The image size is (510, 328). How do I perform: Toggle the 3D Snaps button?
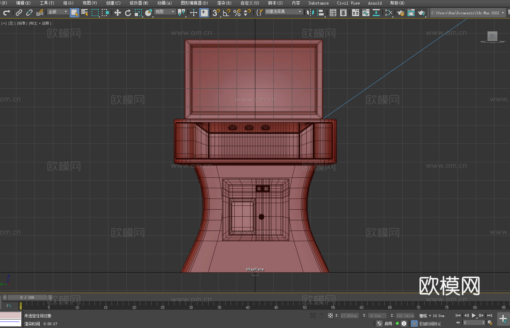(x=216, y=13)
